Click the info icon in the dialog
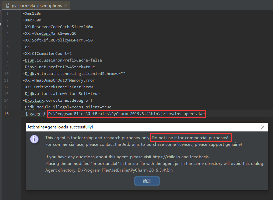 [34, 139]
